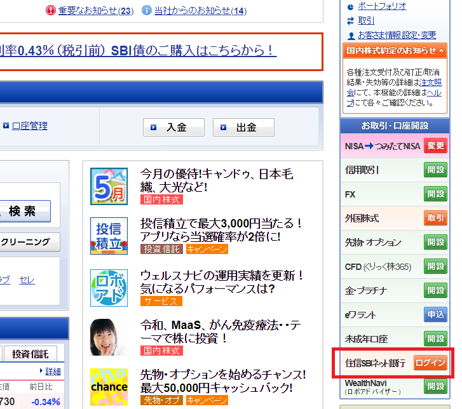Open the ヘルプ link in the notice box
Image resolution: width=462 pixels, height=409 pixels.
434,93
